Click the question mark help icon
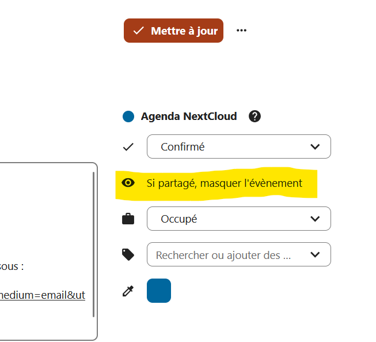 [255, 116]
